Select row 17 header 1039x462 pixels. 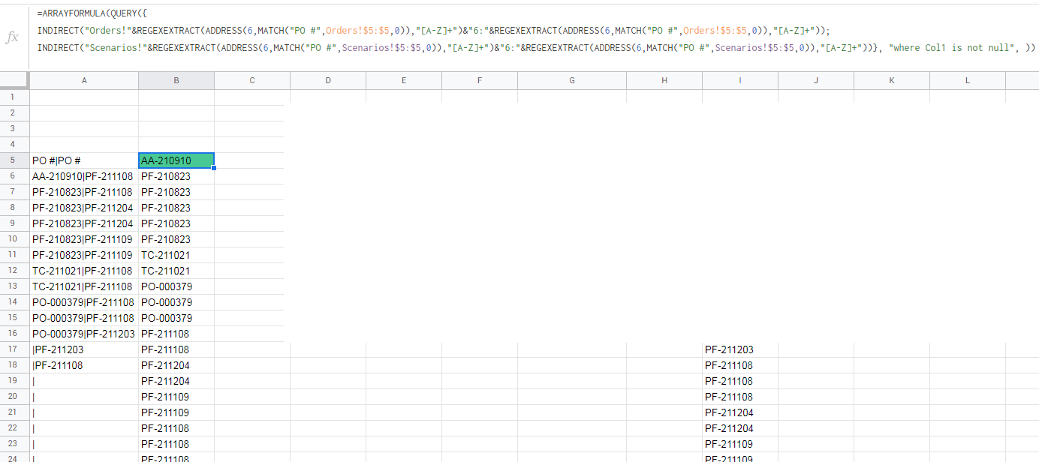pyautogui.click(x=14, y=349)
